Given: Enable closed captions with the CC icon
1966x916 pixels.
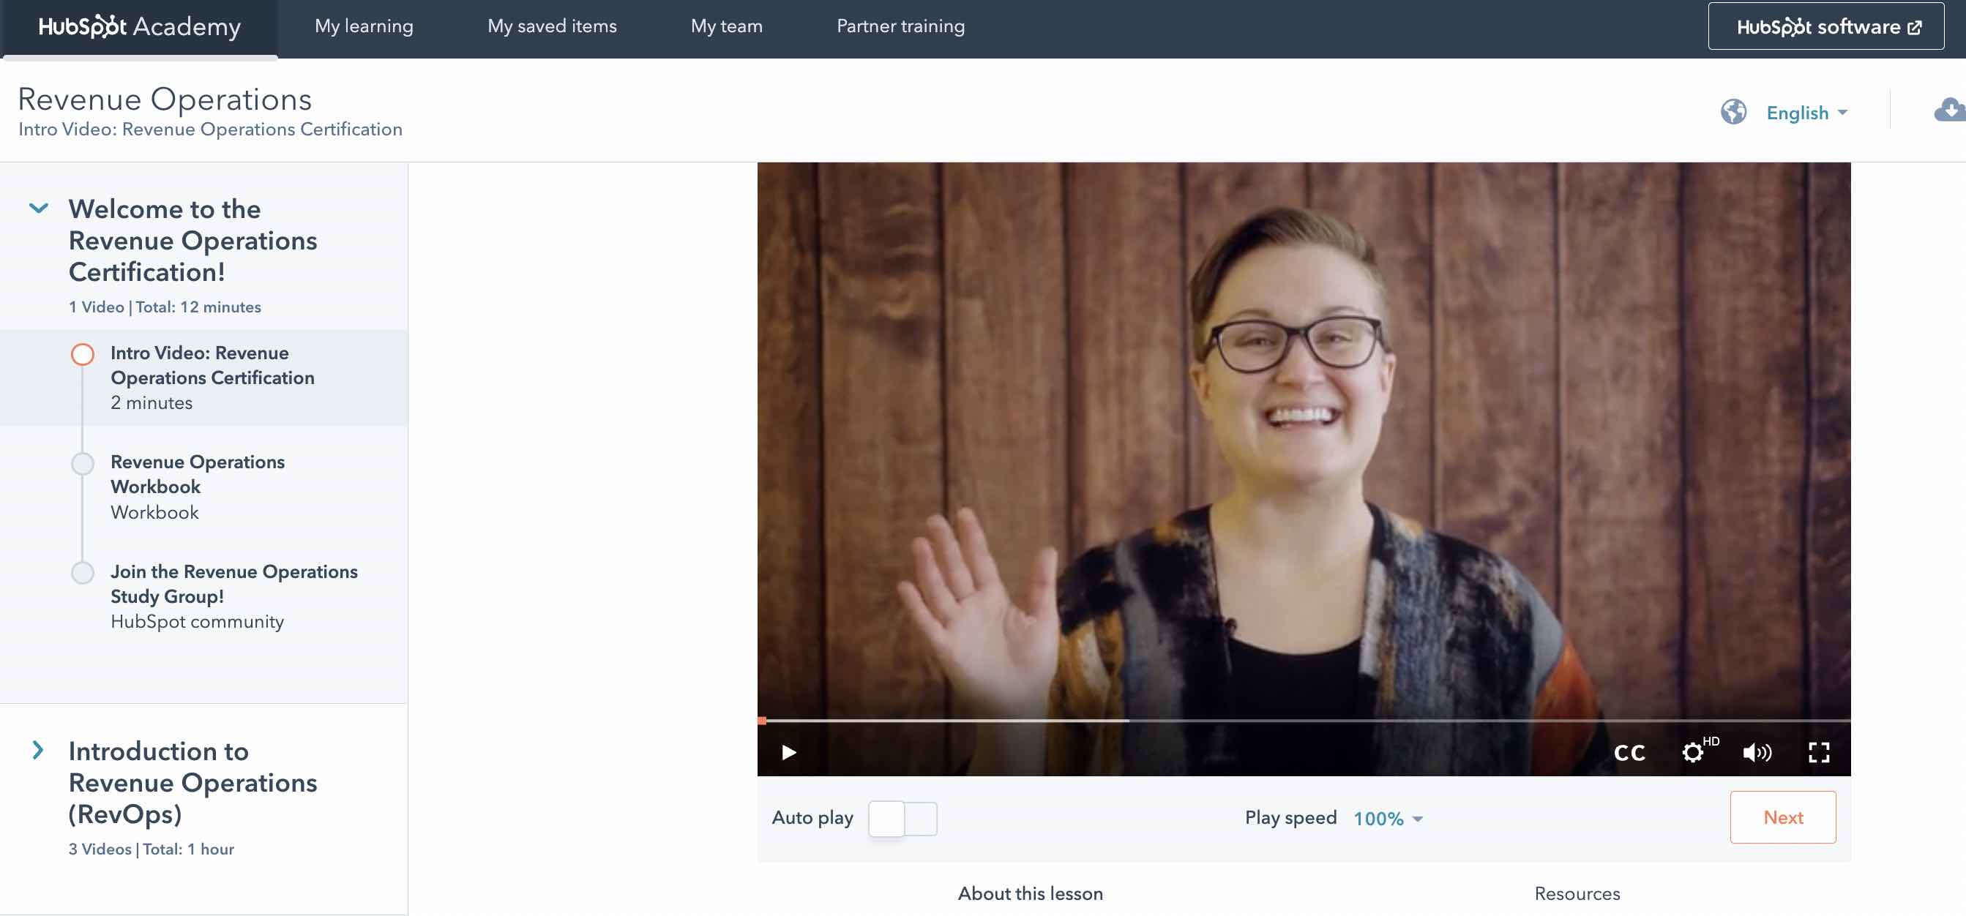Looking at the screenshot, I should tap(1629, 753).
